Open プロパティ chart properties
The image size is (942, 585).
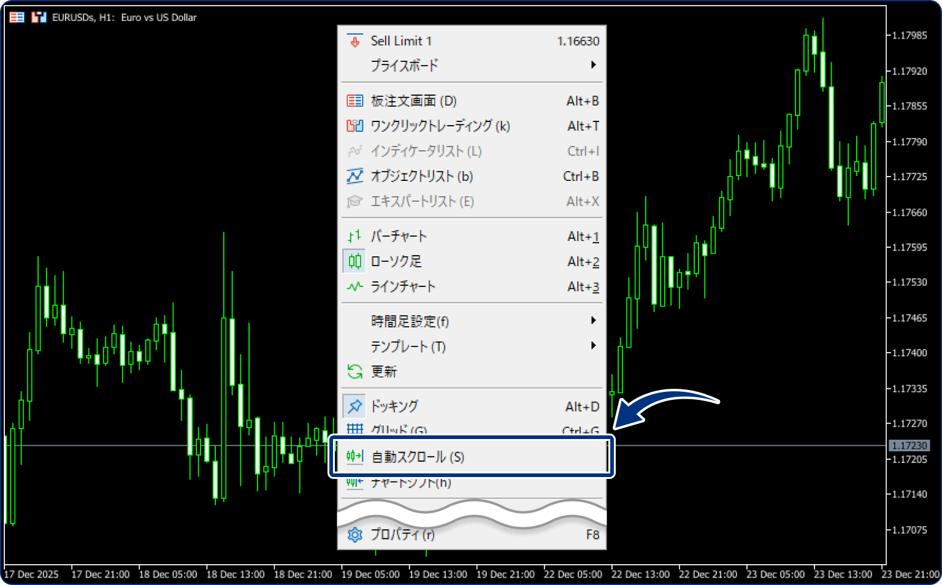(x=402, y=534)
